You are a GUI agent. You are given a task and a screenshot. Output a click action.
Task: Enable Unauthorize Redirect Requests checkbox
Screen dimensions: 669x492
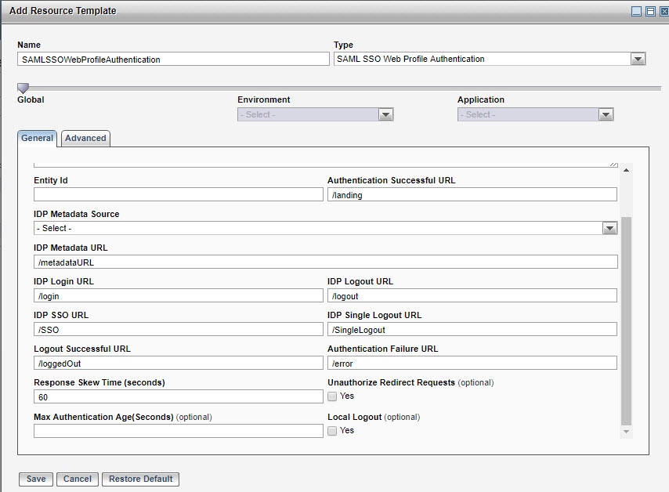click(332, 396)
